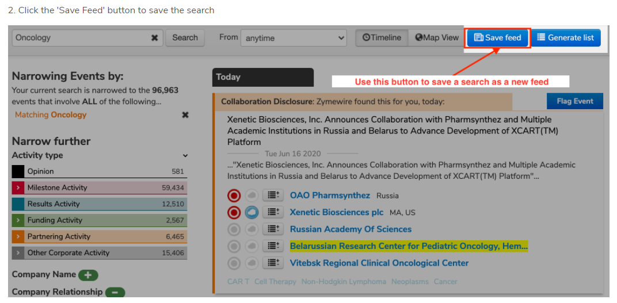The height and width of the screenshot is (303, 617).
Task: Click the Flag Event button
Action: [x=575, y=101]
